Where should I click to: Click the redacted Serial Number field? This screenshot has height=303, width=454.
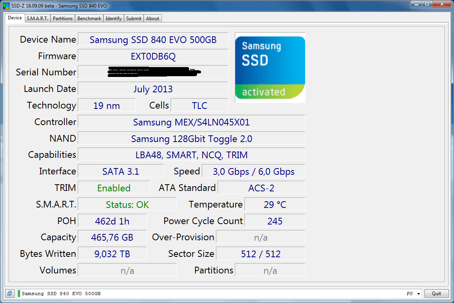[153, 72]
